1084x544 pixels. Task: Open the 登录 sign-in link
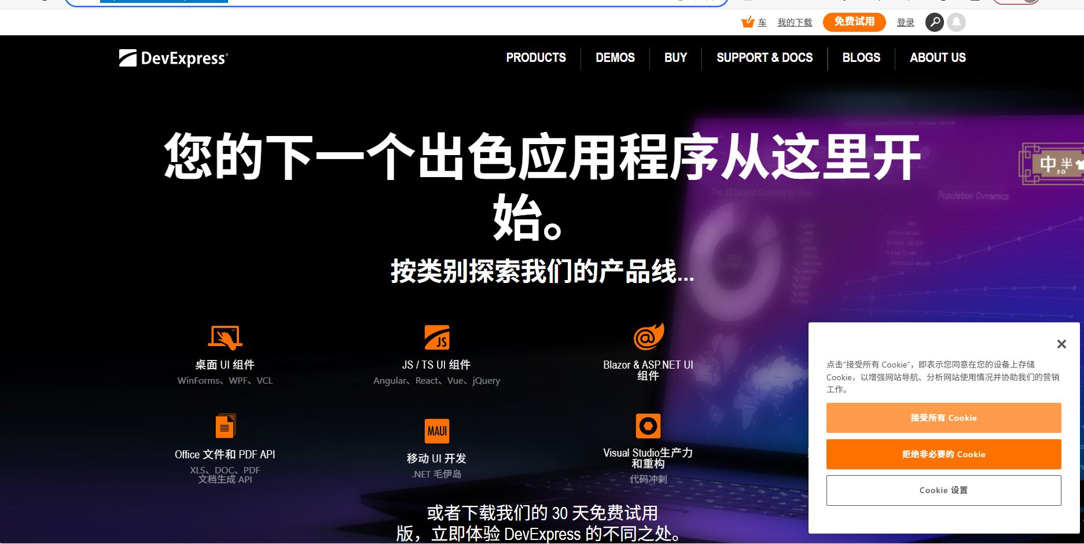[x=905, y=22]
